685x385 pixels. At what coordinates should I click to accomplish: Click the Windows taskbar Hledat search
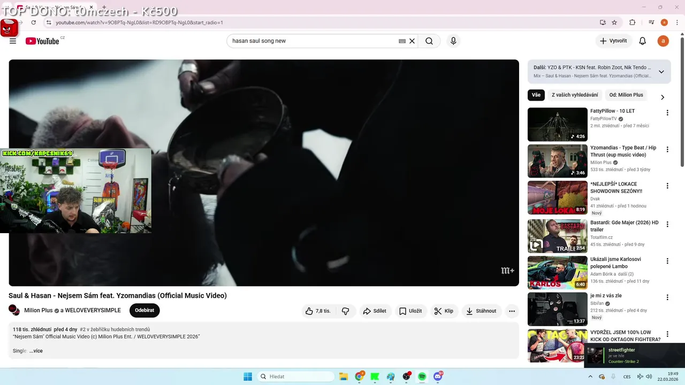point(296,376)
